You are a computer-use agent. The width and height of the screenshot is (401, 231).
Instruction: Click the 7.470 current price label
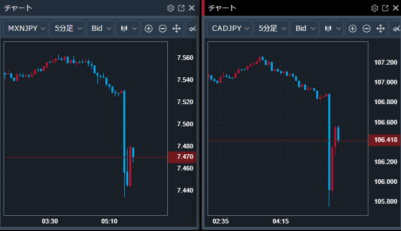pyautogui.click(x=182, y=157)
